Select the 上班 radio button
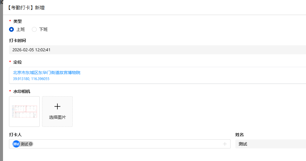 pyautogui.click(x=12, y=29)
